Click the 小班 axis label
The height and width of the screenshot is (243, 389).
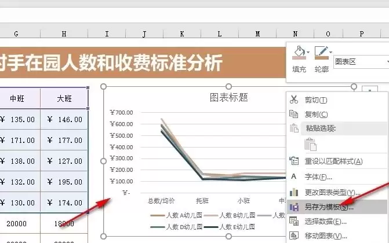click(243, 201)
